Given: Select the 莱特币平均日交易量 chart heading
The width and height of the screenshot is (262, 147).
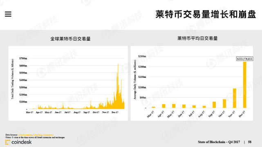Looking at the screenshot, I should pyautogui.click(x=197, y=38).
